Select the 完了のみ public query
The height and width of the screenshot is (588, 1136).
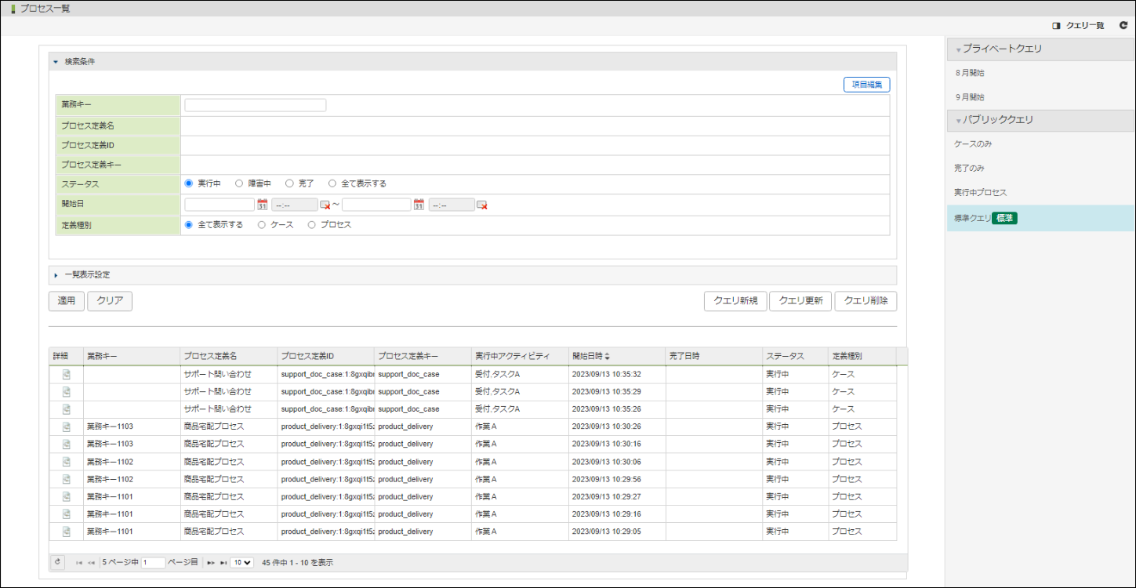(969, 169)
